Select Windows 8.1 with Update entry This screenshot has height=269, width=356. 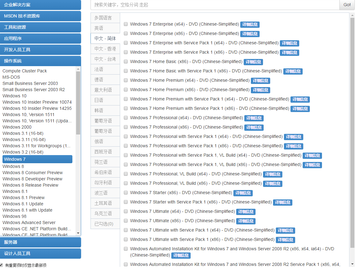pos(27,210)
